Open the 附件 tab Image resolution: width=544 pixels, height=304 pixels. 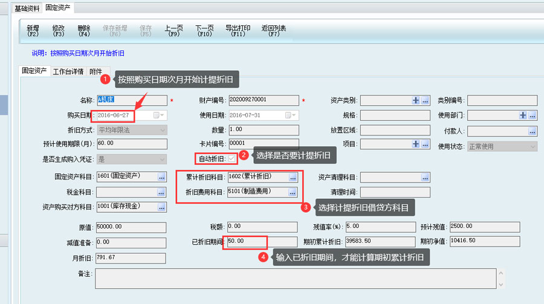(96, 71)
